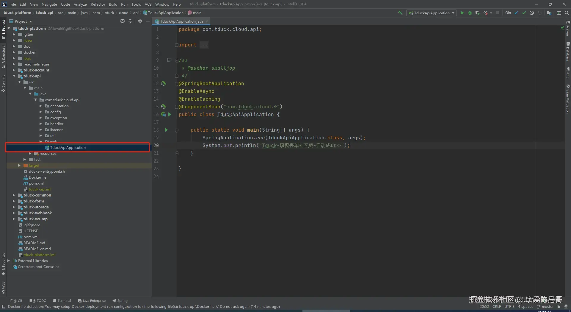The height and width of the screenshot is (312, 571).
Task: Close the TduckApiApplication.java tab
Action: [x=207, y=21]
